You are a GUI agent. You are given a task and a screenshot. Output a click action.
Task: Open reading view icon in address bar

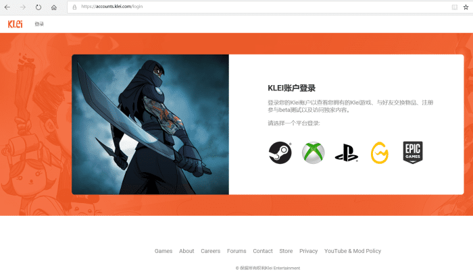(x=454, y=7)
